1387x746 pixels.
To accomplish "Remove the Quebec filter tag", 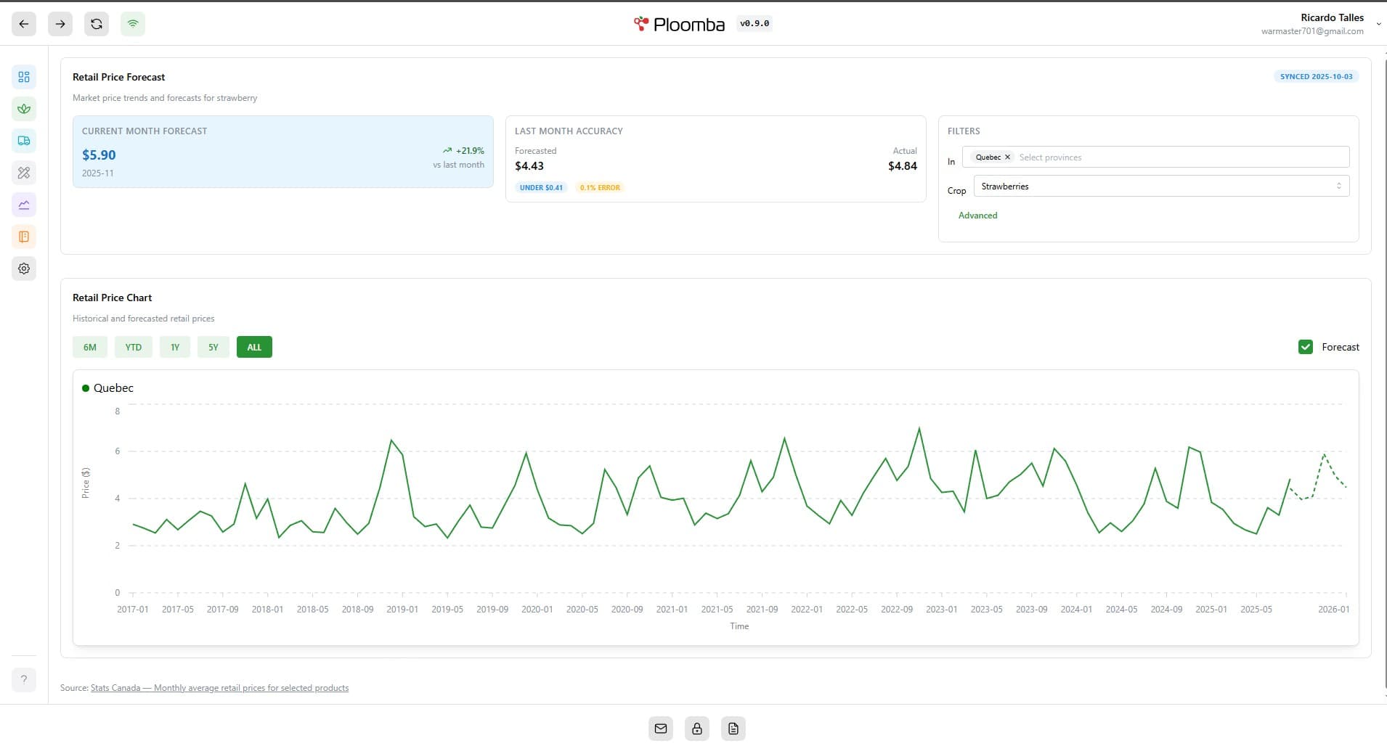I will click(x=1007, y=157).
